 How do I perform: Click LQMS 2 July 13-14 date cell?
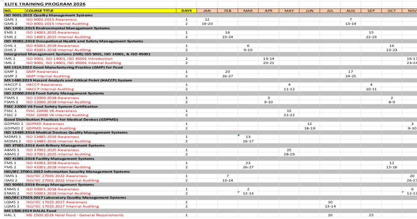[330, 206]
